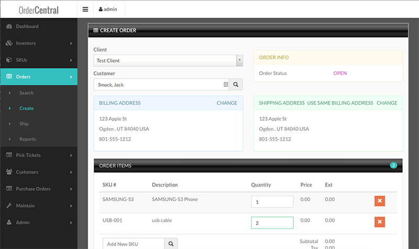The image size is (419, 249).
Task: Expand Customers submenu arrow
Action: 71,172
